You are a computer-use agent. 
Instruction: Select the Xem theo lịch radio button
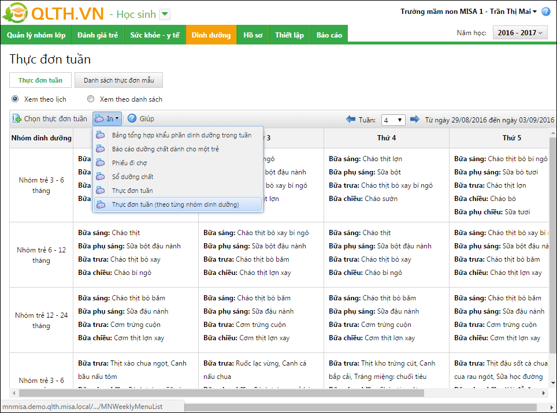pos(15,99)
